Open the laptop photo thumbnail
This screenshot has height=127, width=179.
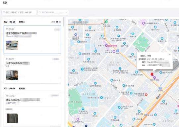(x=12, y=45)
